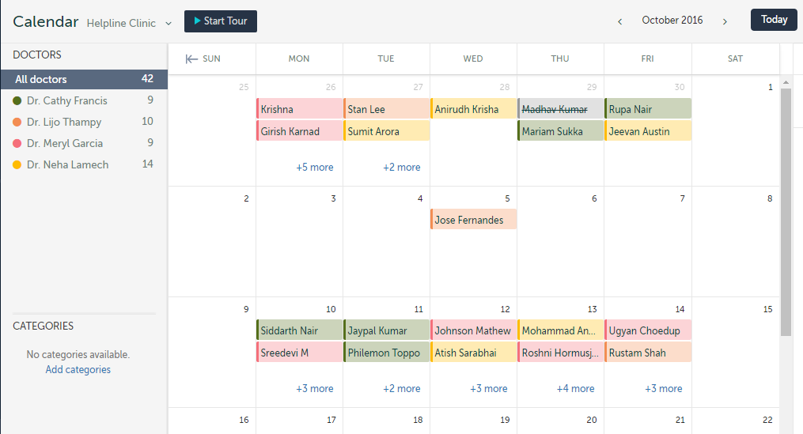Viewport: 803px width, 434px height.
Task: Toggle Dr. Neha Lamech filter
Action: point(67,164)
